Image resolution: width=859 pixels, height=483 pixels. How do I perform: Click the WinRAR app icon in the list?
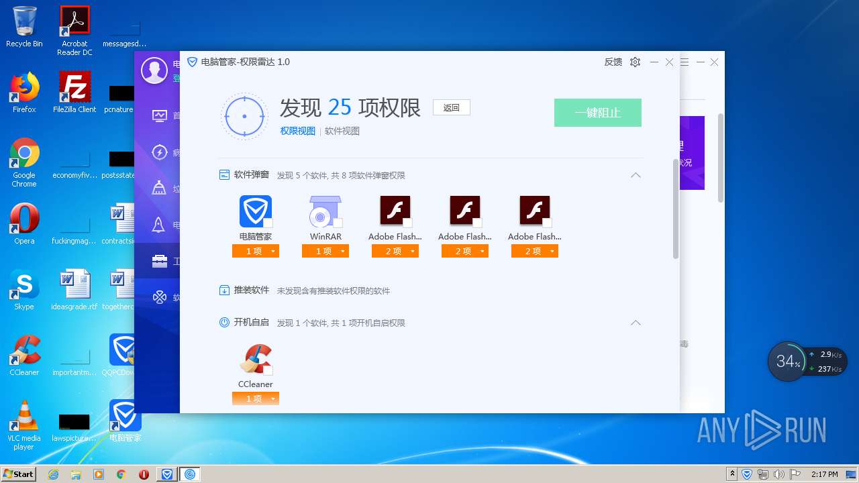pos(325,211)
